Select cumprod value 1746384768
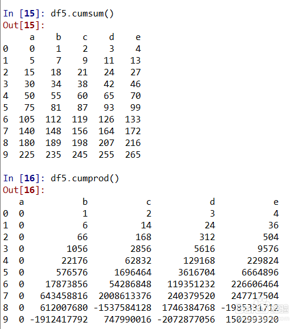The image size is (307, 329). pos(189,308)
